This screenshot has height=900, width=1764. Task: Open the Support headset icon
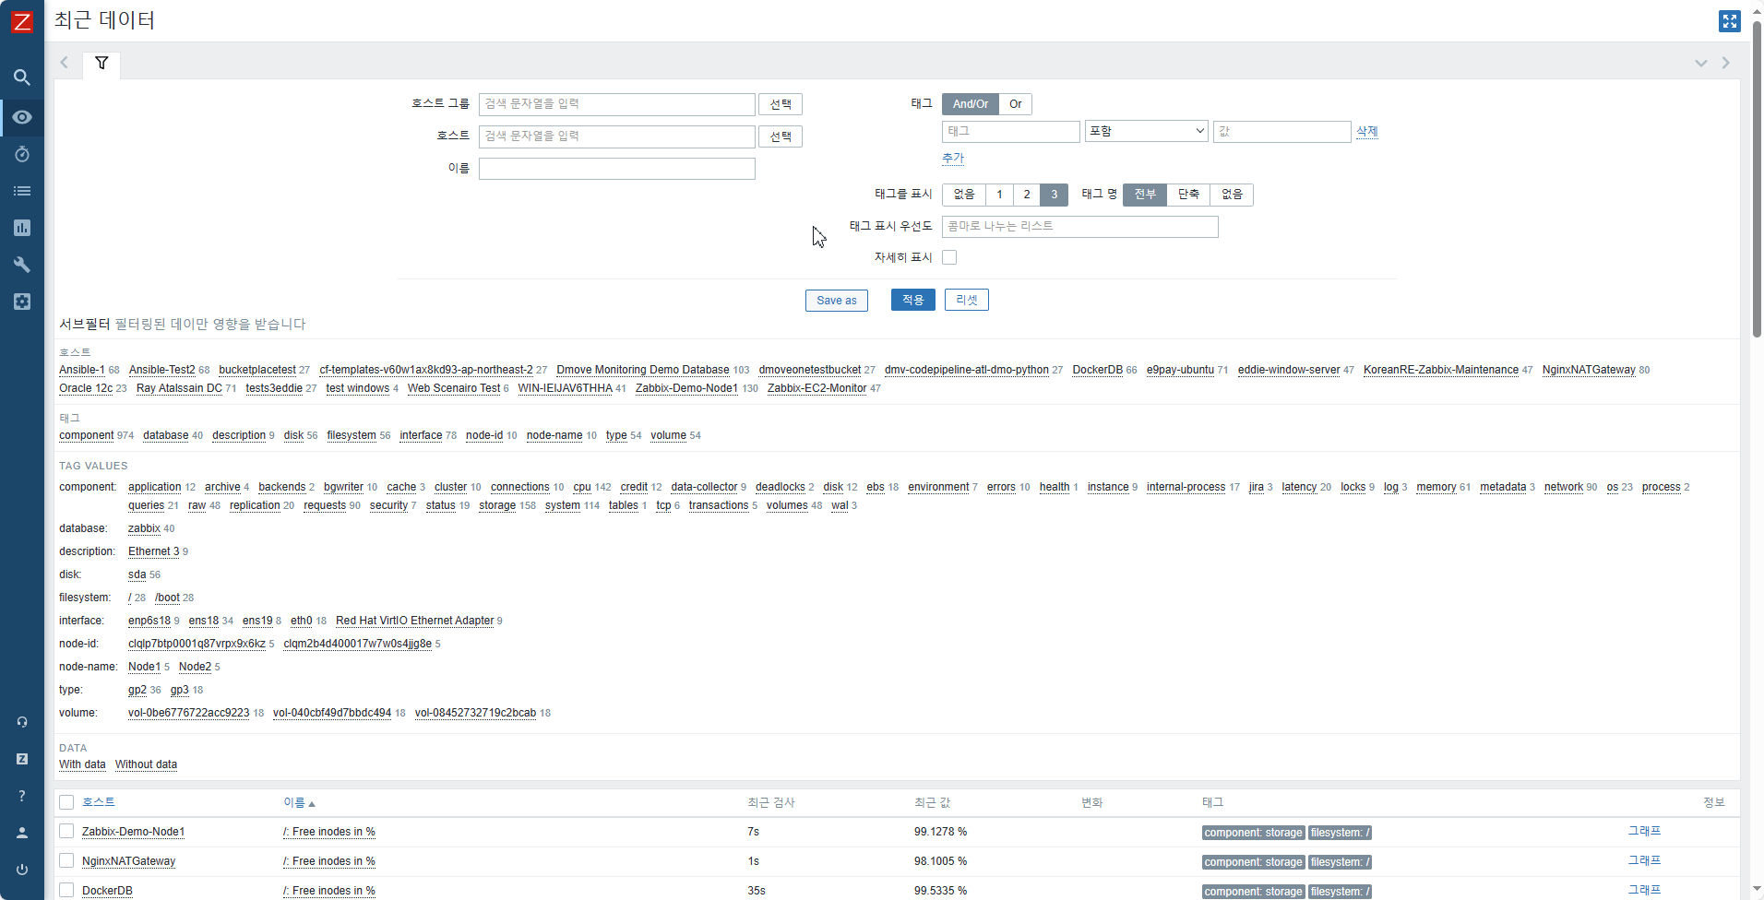(x=22, y=722)
